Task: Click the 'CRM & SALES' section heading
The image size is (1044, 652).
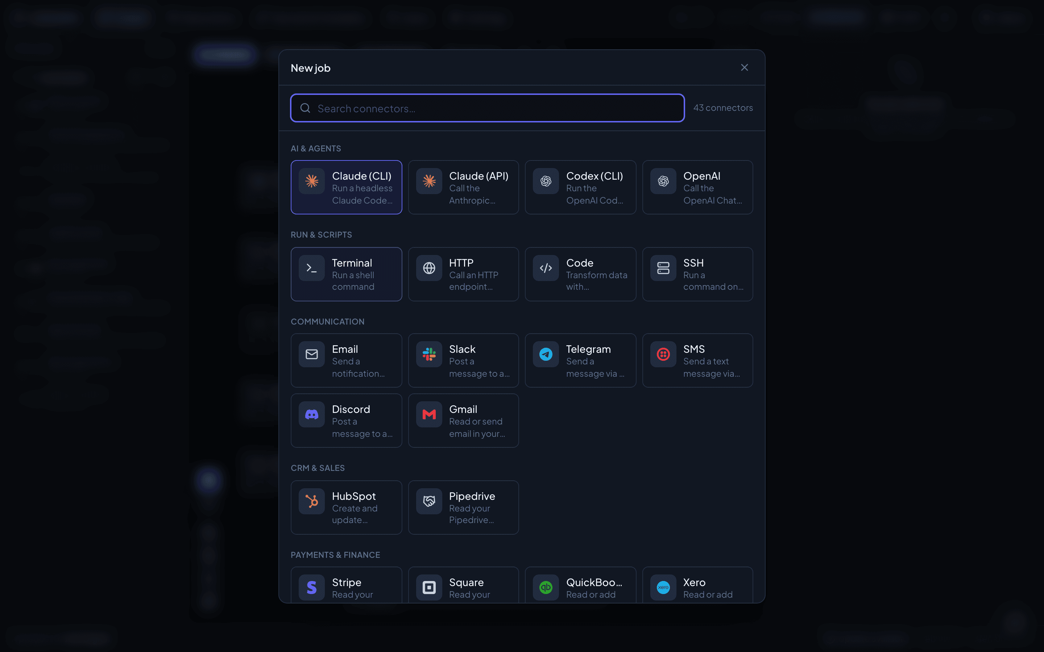Action: (x=318, y=468)
